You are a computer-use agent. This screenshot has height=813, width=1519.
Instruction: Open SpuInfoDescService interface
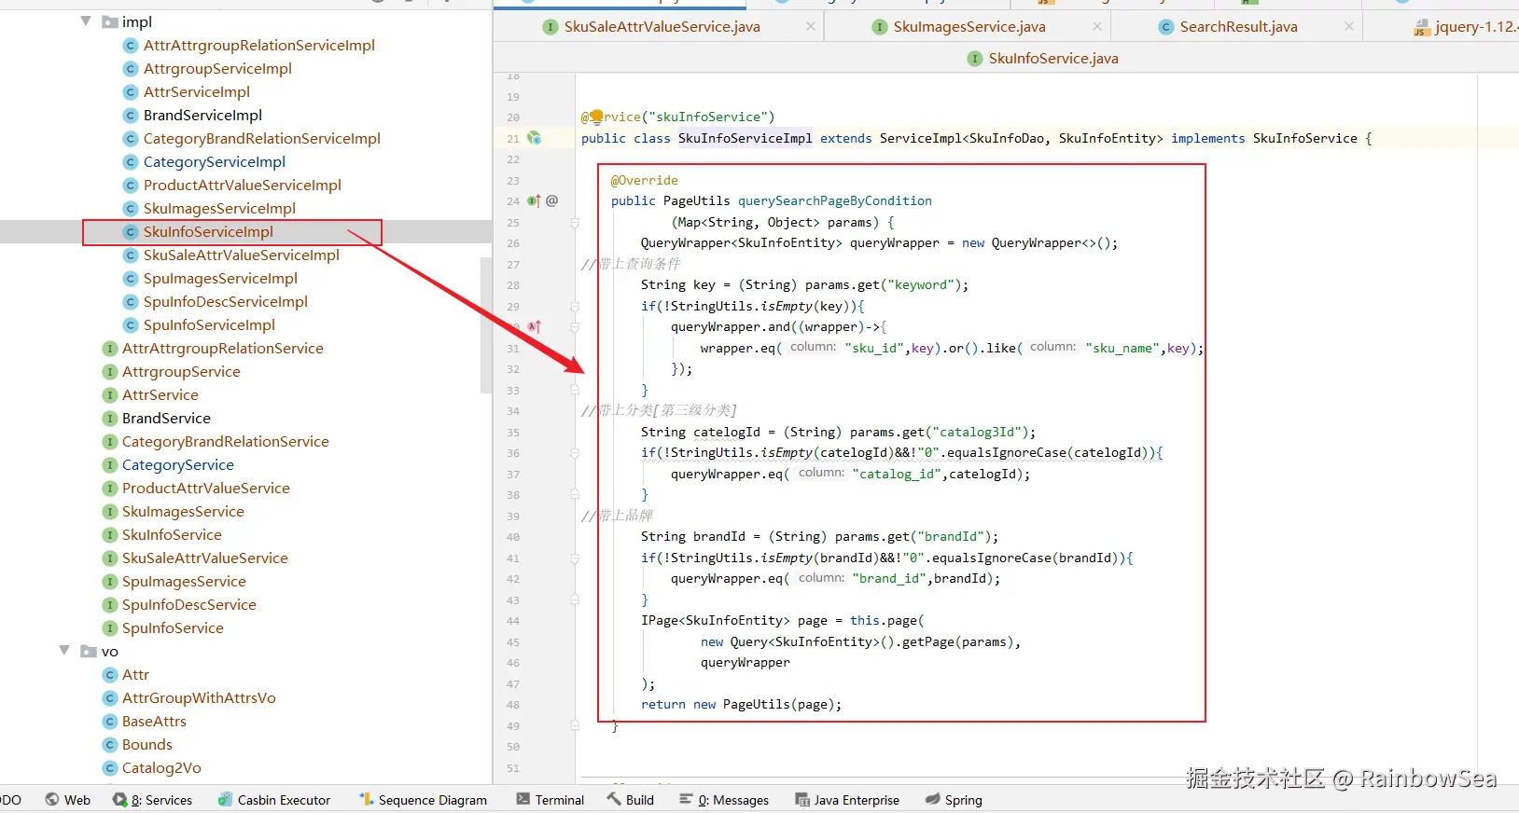pos(188,604)
